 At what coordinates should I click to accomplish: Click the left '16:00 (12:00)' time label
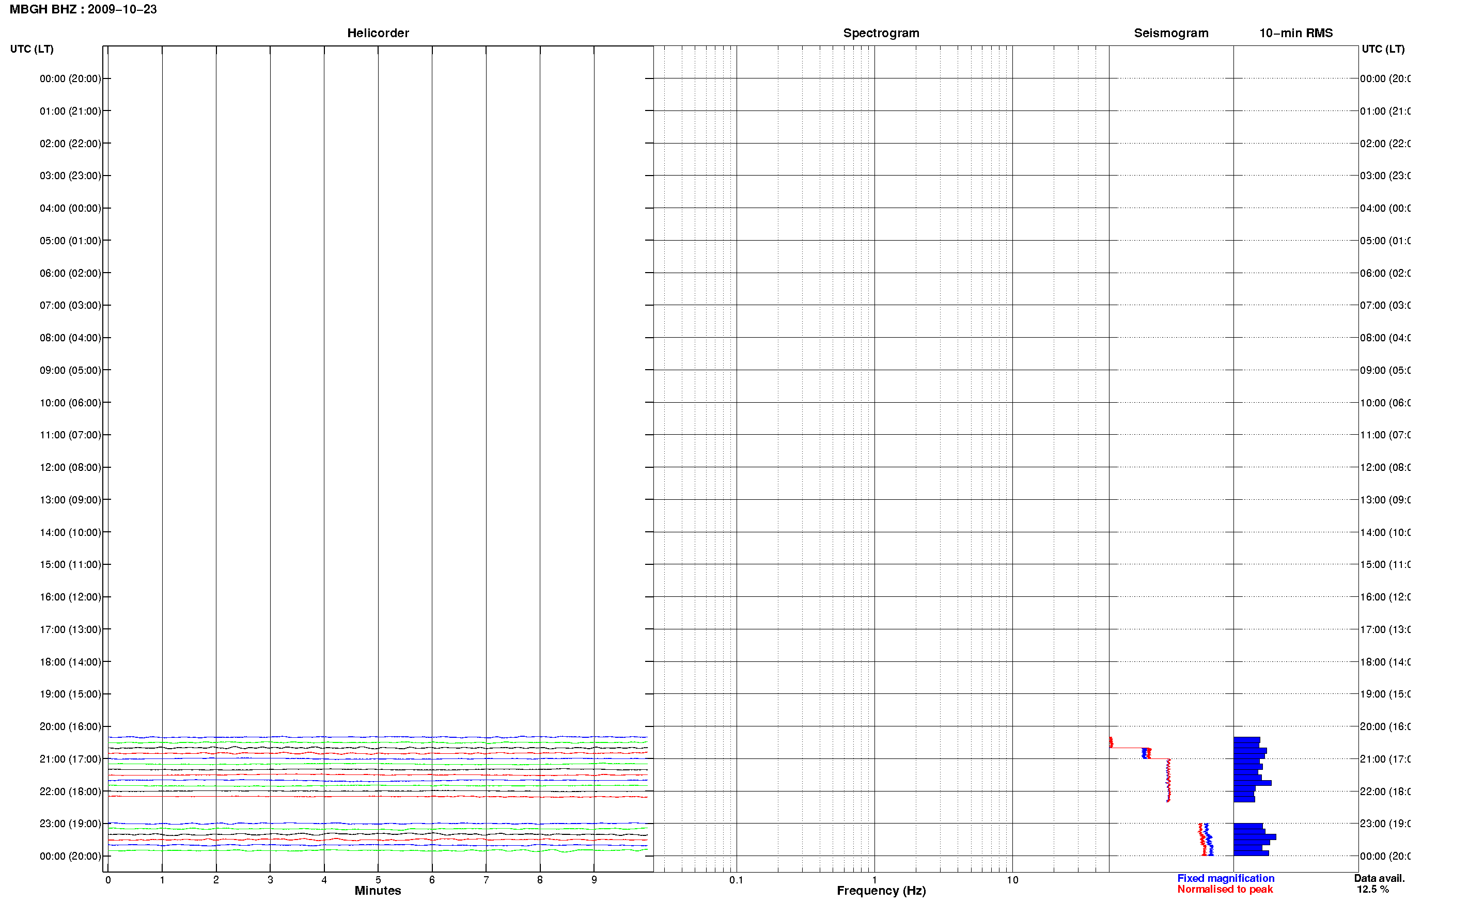click(70, 597)
